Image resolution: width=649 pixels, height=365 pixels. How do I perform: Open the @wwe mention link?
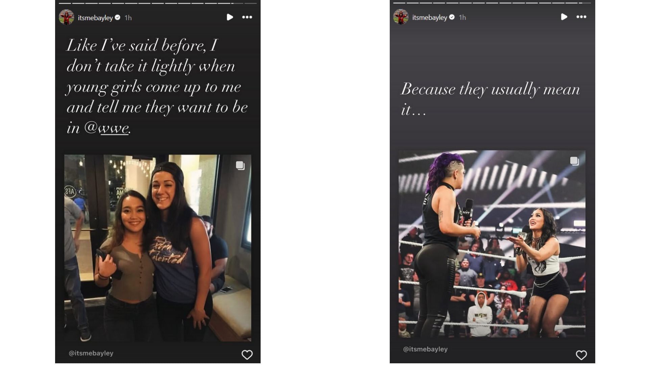107,128
